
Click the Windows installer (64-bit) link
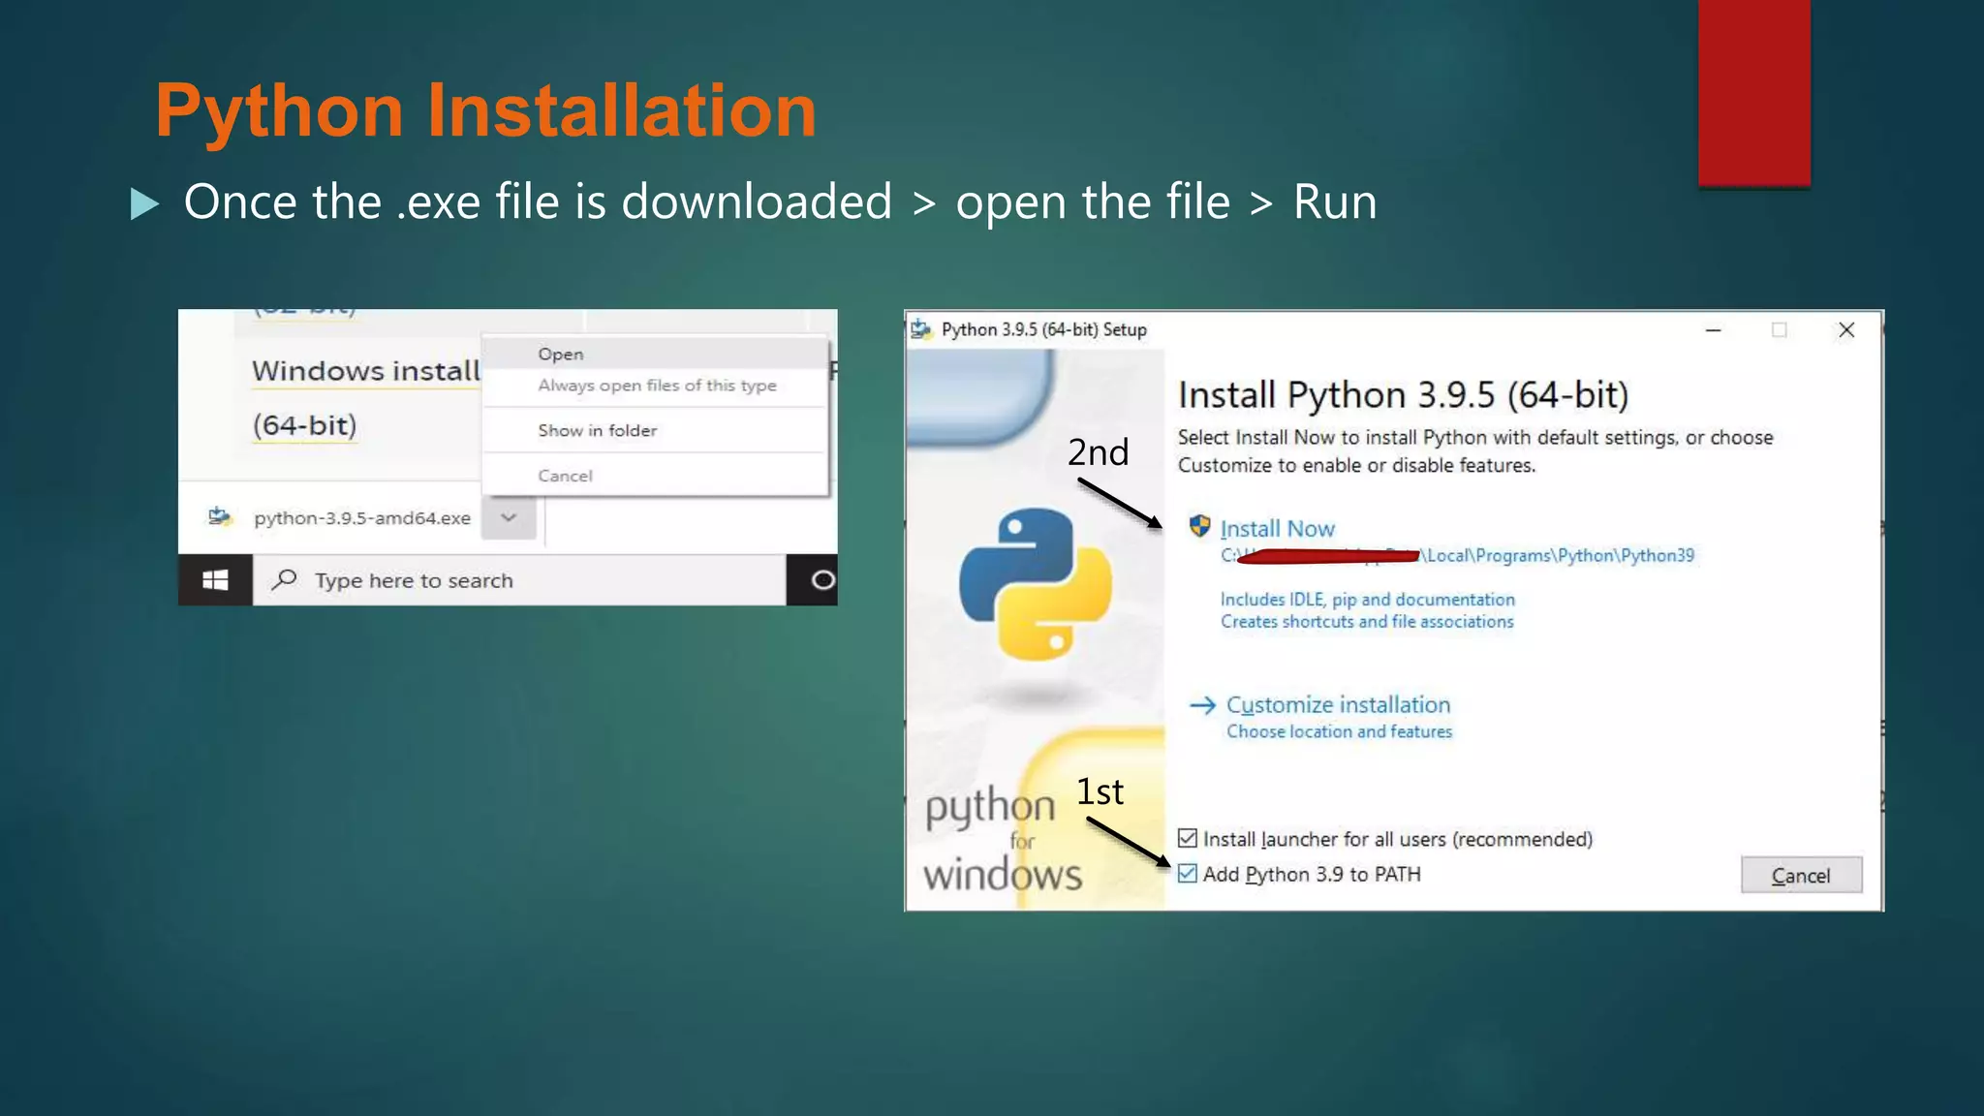click(x=365, y=371)
